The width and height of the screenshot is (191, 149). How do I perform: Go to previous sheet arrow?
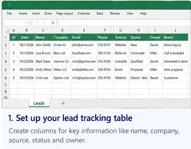(x=10, y=103)
